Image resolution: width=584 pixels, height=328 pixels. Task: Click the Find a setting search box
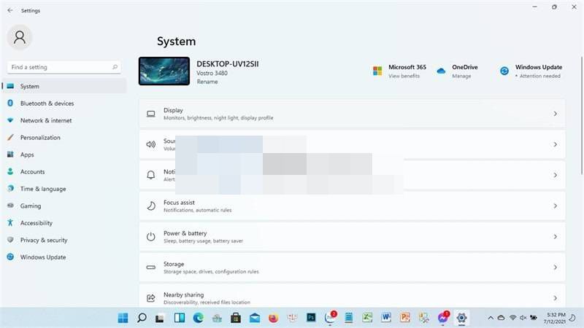point(64,67)
